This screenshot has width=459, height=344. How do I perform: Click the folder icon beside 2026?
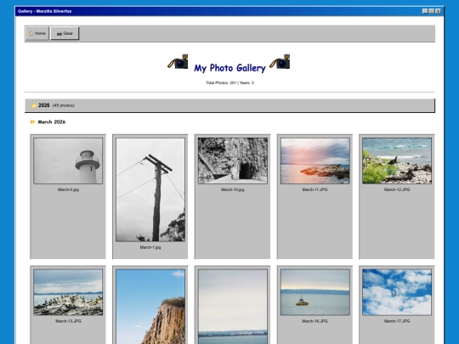click(x=34, y=105)
